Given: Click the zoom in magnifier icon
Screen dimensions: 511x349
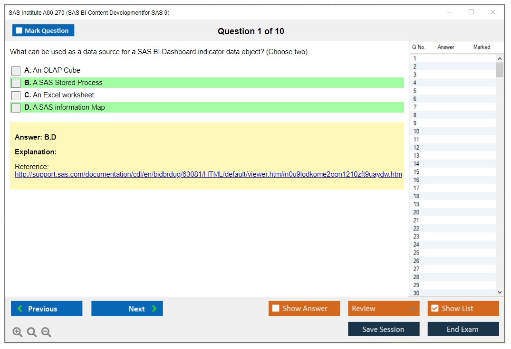Looking at the screenshot, I should 18,332.
